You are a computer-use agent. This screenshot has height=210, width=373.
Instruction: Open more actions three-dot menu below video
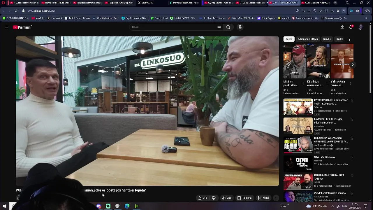coord(276,198)
